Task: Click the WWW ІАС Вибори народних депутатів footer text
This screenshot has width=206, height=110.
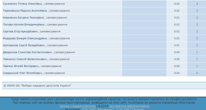Action: [37, 85]
